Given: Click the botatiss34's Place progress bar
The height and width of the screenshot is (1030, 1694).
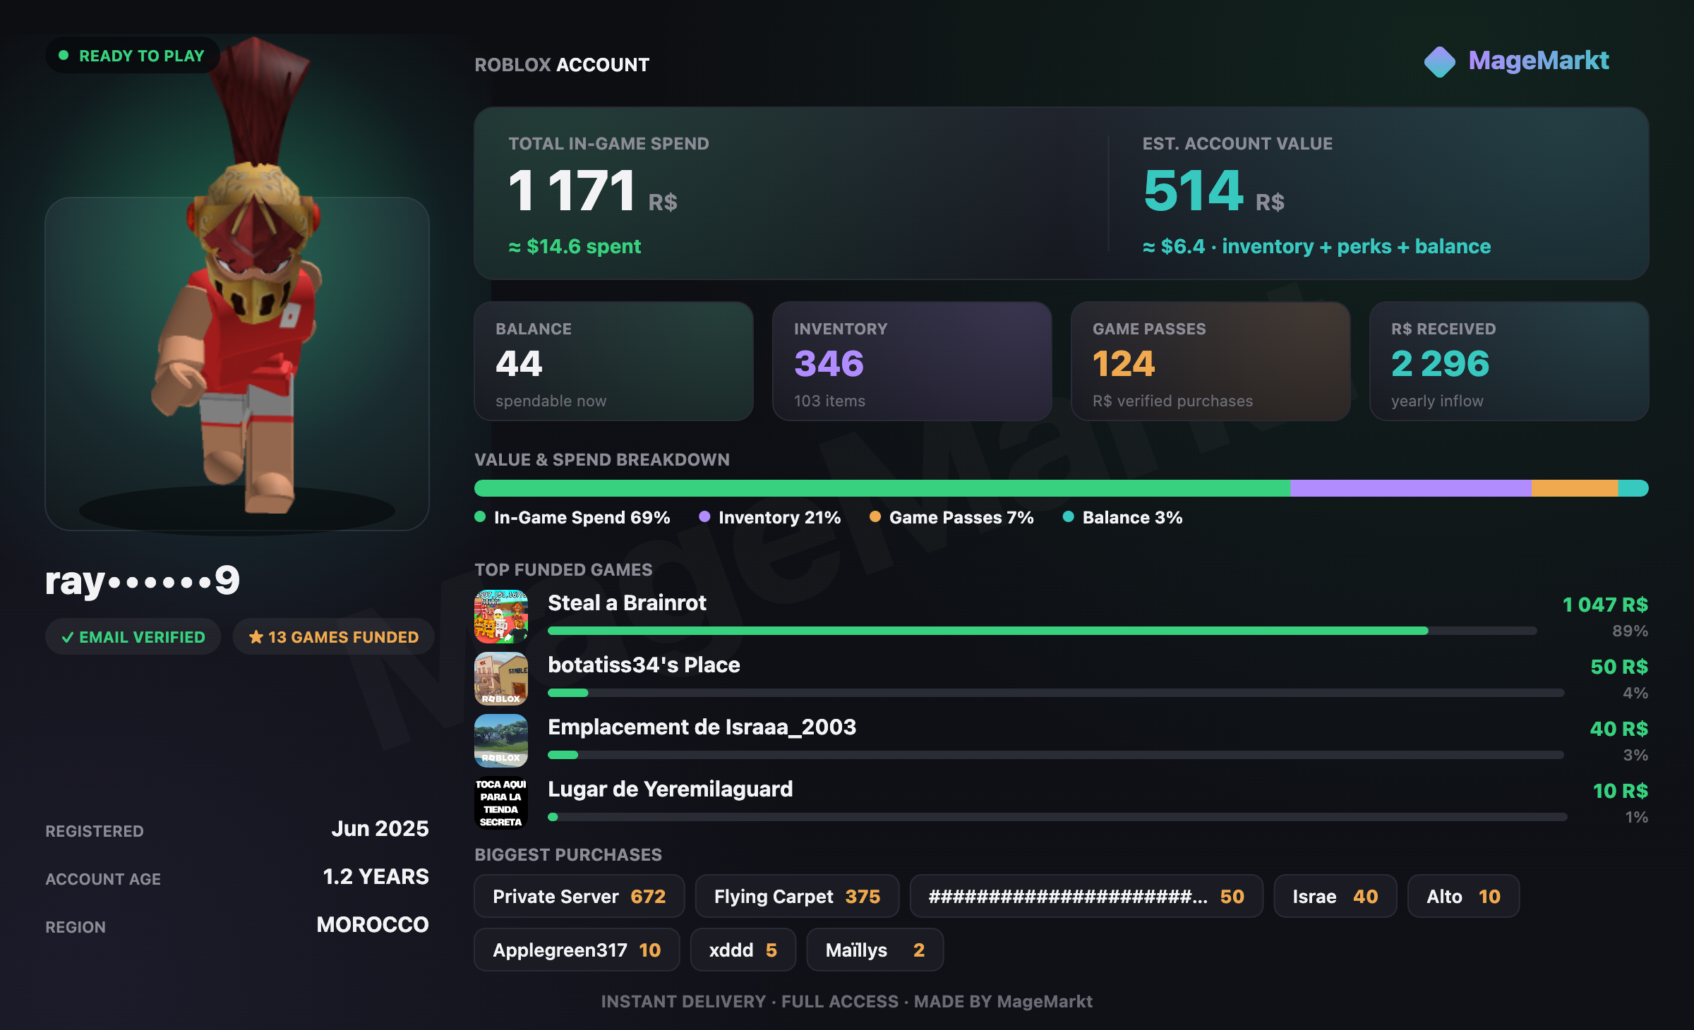Looking at the screenshot, I should point(1056,693).
